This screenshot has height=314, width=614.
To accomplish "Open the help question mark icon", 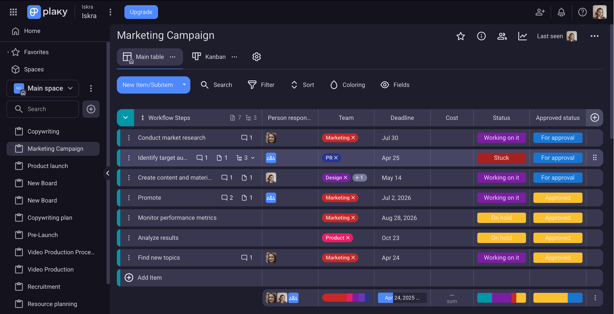I will click(x=582, y=11).
